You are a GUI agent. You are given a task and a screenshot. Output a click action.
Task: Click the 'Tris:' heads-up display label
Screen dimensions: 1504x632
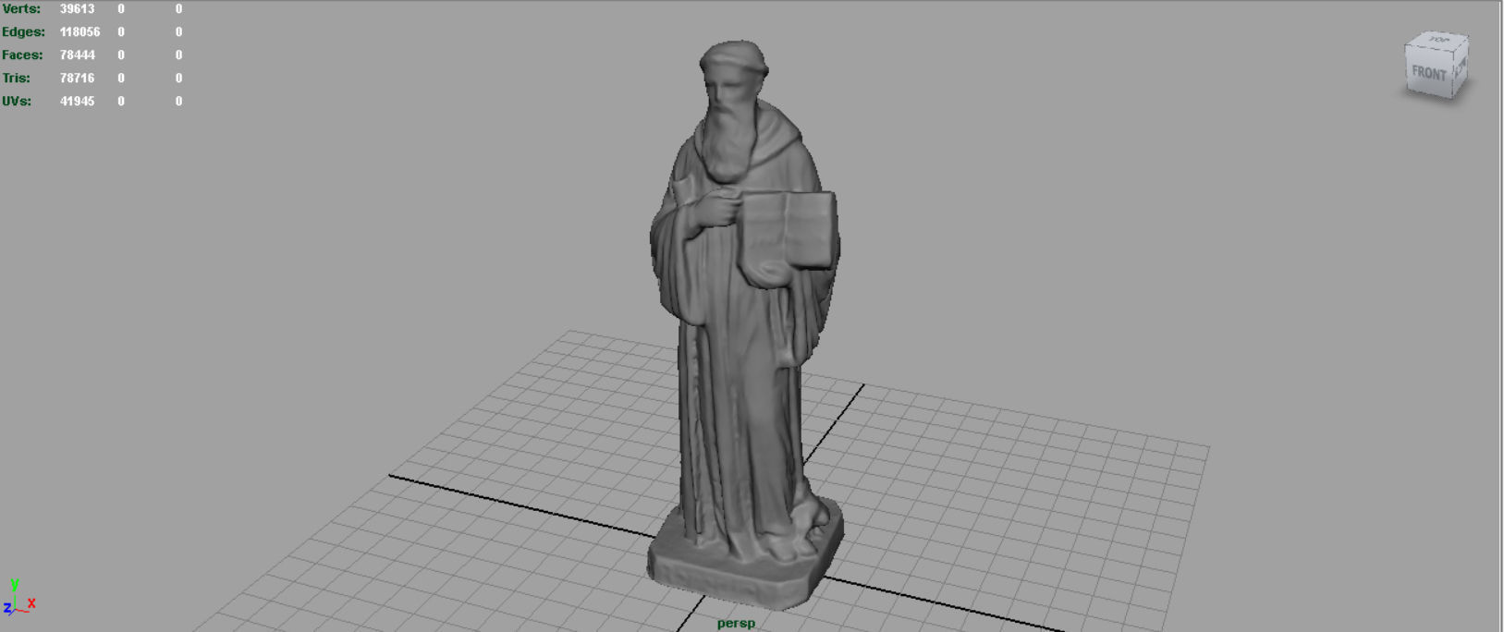[x=16, y=78]
